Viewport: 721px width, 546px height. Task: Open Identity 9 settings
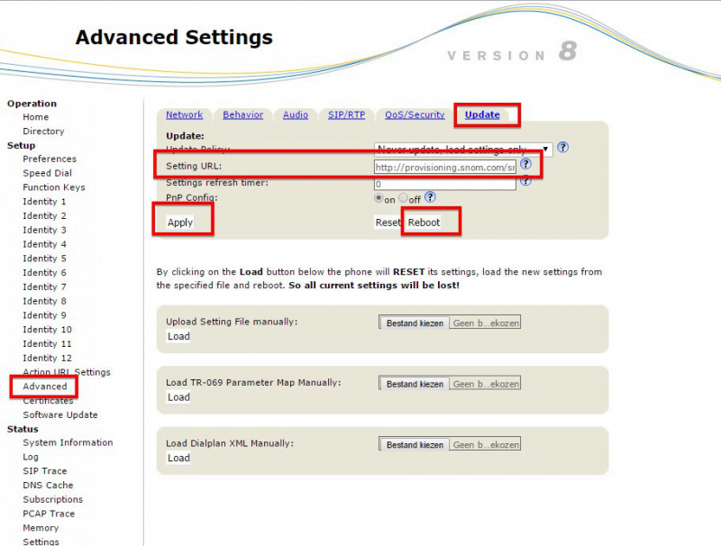click(x=44, y=315)
